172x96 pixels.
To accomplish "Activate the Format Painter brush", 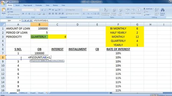I will click(x=13, y=14).
